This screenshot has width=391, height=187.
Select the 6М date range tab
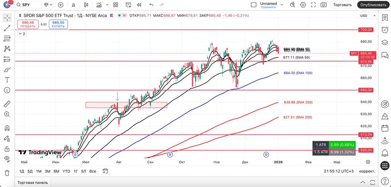pos(56,171)
